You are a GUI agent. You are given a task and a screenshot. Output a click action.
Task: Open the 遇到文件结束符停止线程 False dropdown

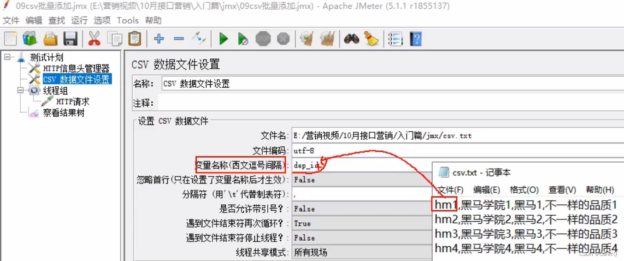point(362,238)
